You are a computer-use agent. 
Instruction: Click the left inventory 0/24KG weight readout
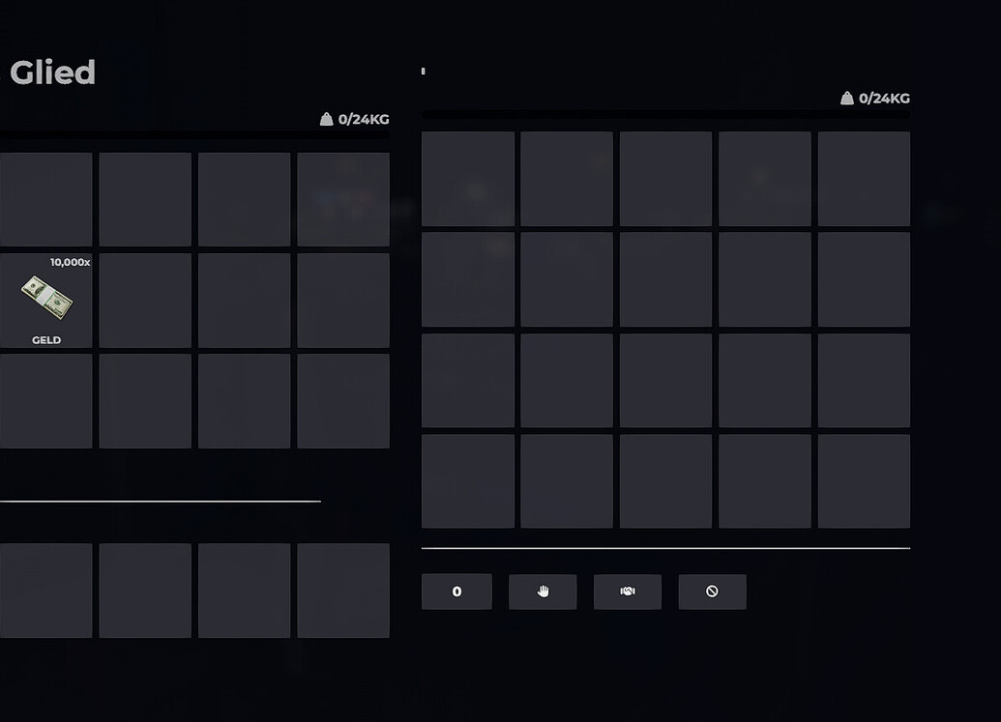[362, 119]
